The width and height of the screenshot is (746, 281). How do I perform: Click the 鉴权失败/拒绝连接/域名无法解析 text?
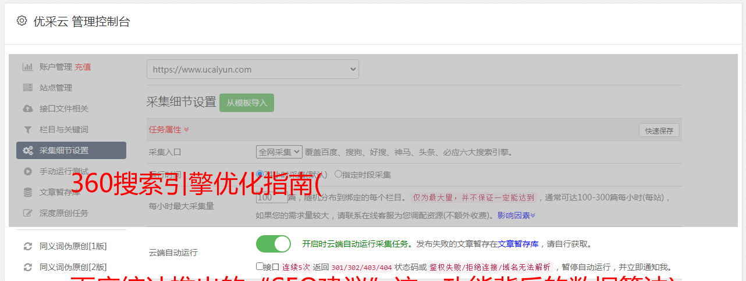pyautogui.click(x=490, y=267)
